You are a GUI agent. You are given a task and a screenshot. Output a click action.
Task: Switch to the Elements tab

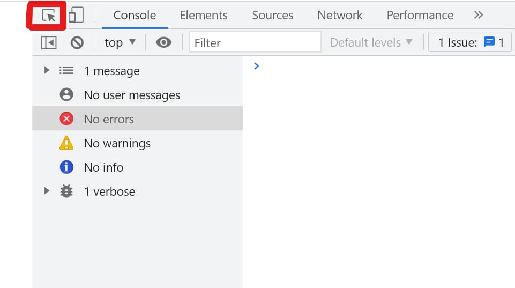point(203,15)
